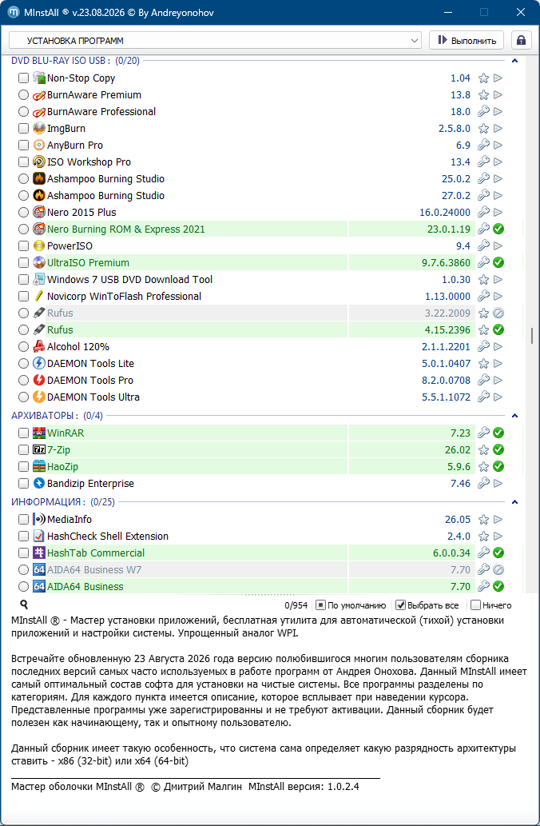Collapse the ИНФОРМАЦИЯ category

pyautogui.click(x=514, y=502)
